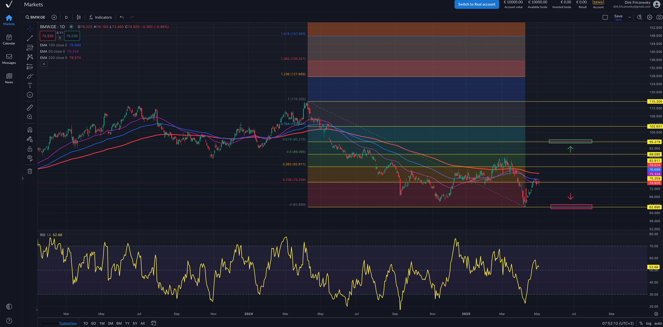
Task: Choose the candlestick chart style icon
Action: point(79,17)
